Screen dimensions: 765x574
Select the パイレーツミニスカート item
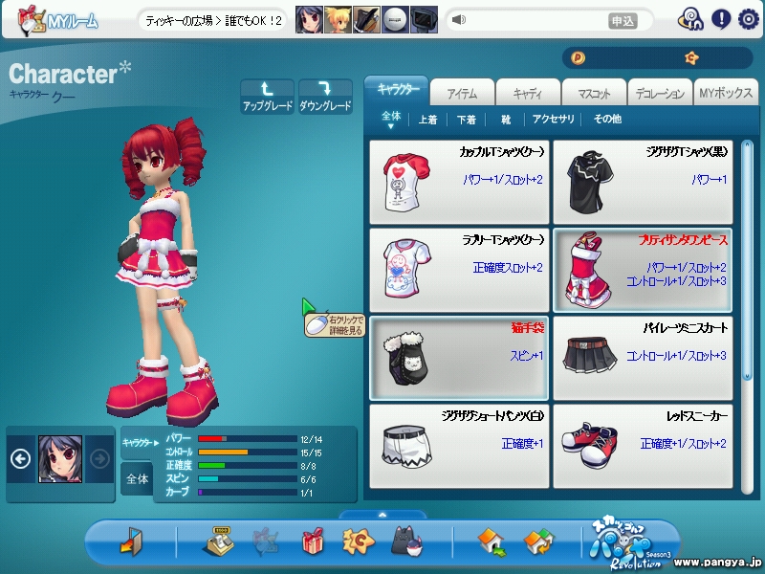click(x=643, y=358)
